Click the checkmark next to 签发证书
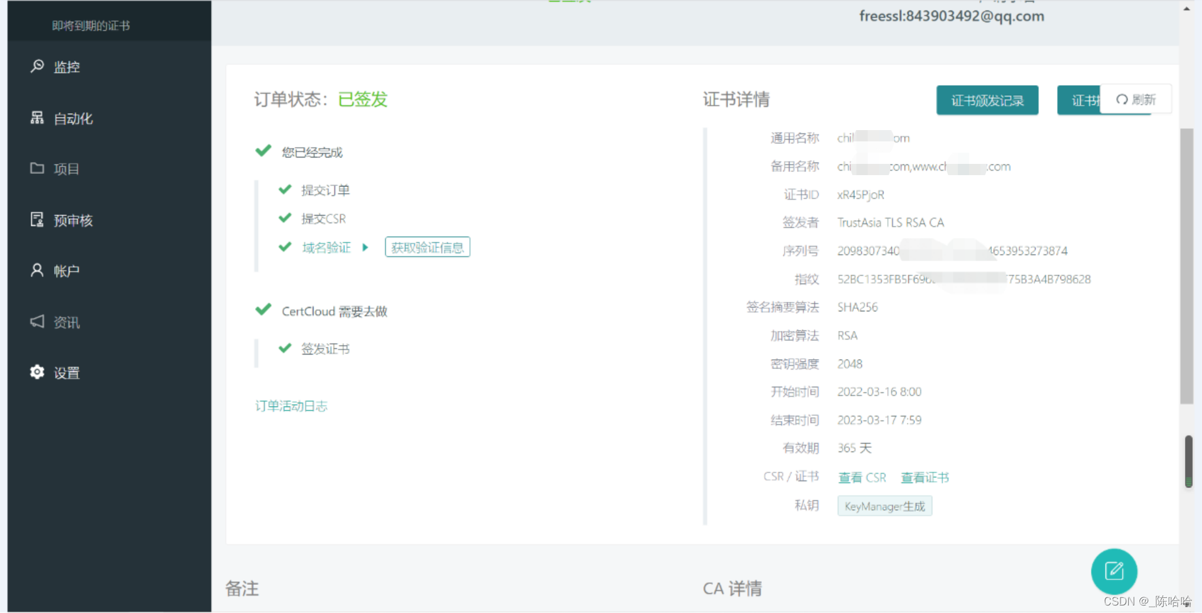The width and height of the screenshot is (1202, 613). (285, 348)
